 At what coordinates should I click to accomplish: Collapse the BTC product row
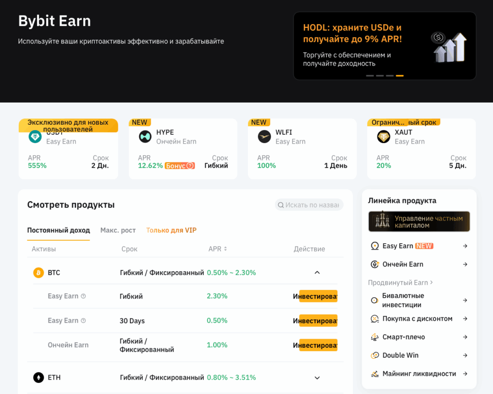click(x=317, y=273)
